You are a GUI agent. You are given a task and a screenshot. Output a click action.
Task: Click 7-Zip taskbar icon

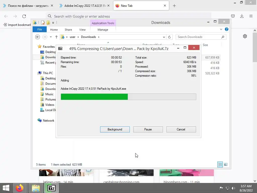[51, 188]
